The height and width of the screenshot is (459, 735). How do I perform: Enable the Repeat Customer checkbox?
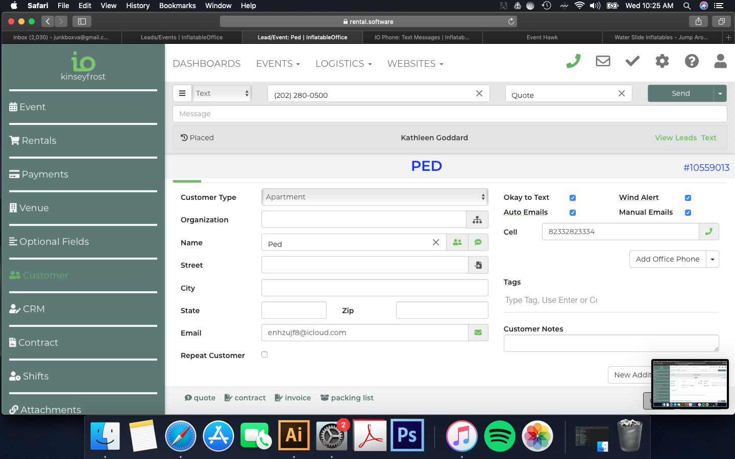pyautogui.click(x=264, y=354)
